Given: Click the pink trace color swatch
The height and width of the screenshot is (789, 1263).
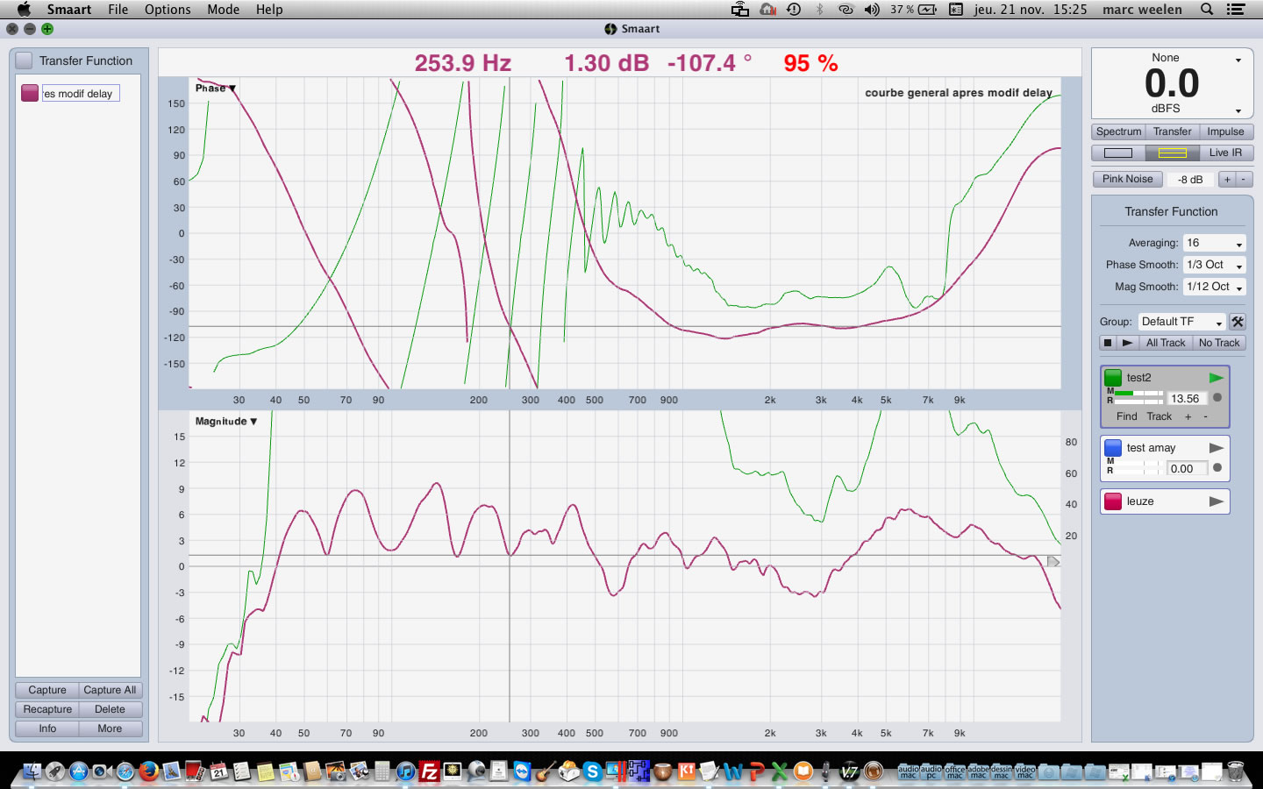Looking at the screenshot, I should tap(30, 93).
